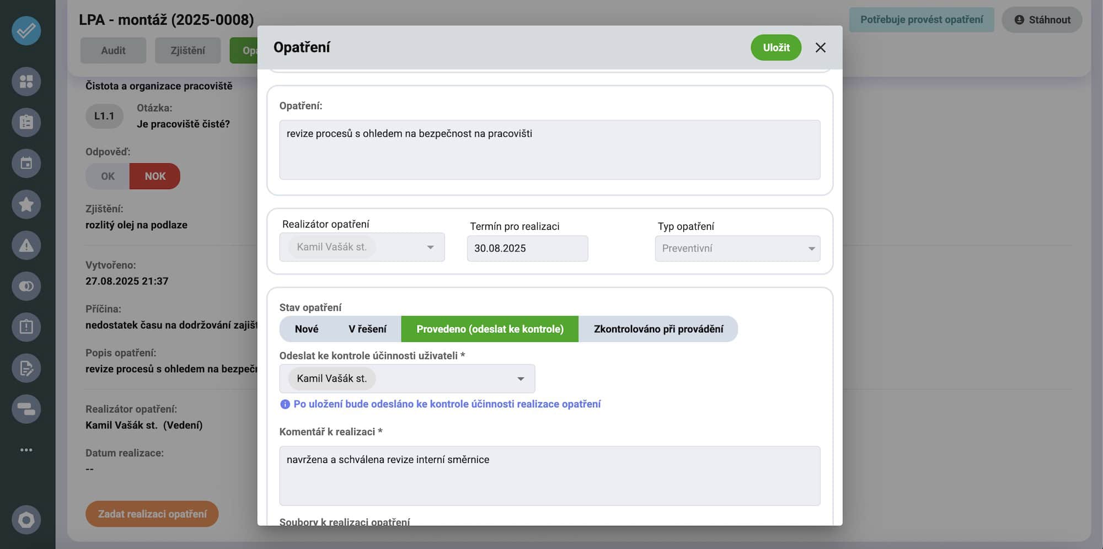
Task: Set action status to Nové
Action: tap(307, 329)
